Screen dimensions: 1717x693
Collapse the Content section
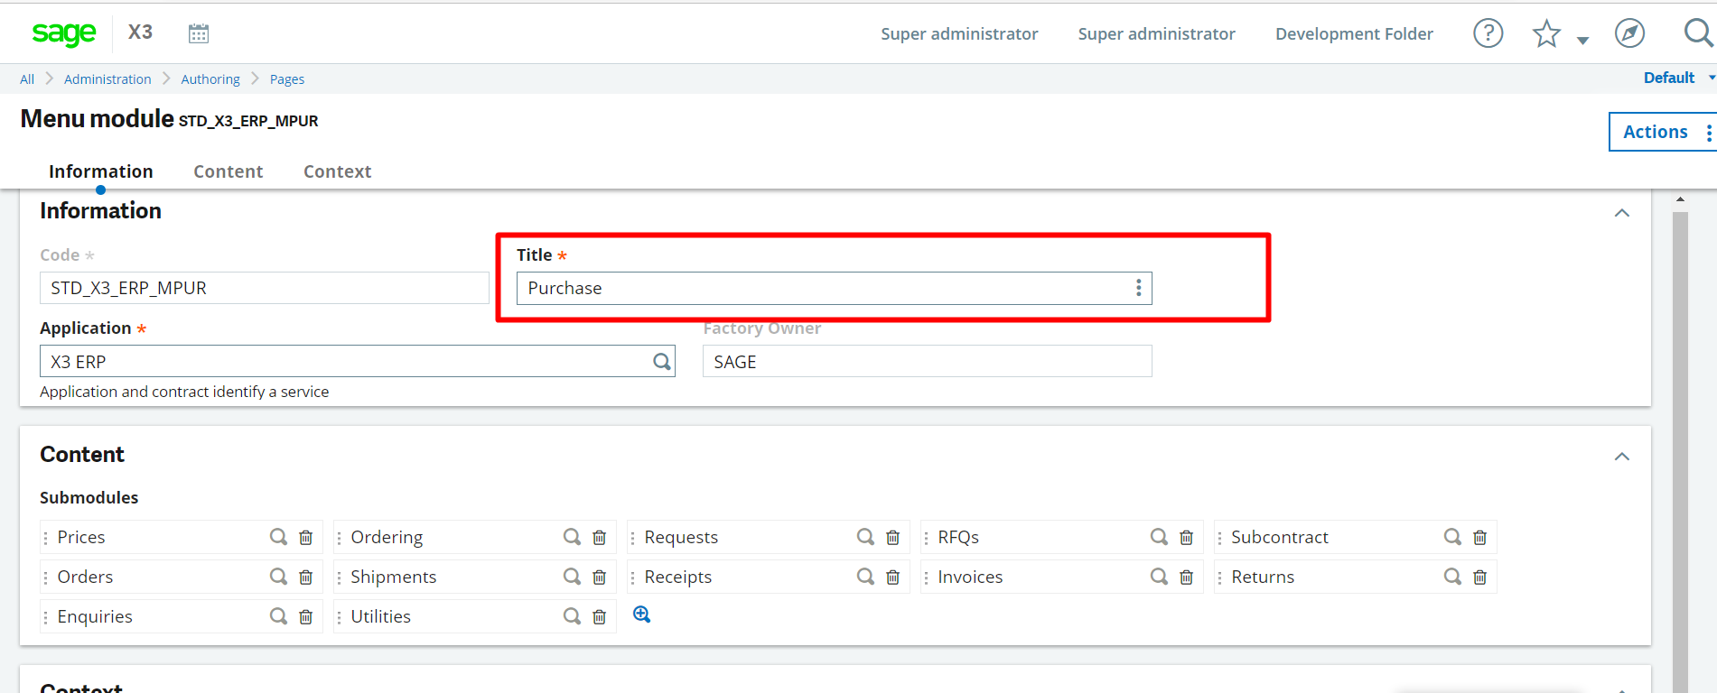click(1622, 457)
